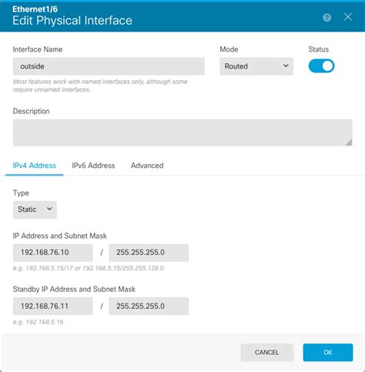Viewport: 365px width, 372px height.
Task: Click the Type dropdown chevron arrow
Action: click(49, 209)
